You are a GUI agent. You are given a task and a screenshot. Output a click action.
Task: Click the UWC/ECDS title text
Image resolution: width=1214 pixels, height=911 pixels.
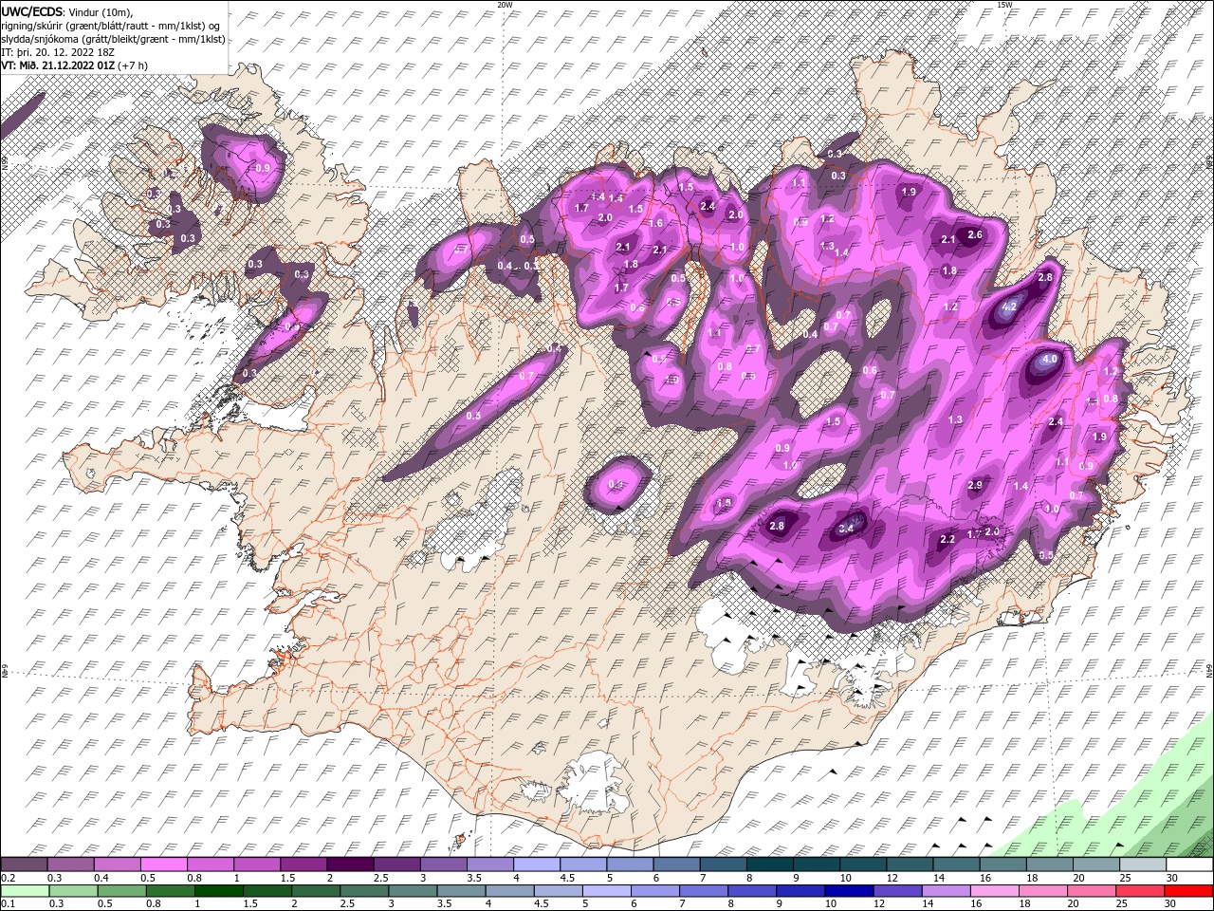tap(32, 10)
